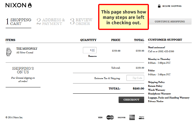The image size is (196, 123).
Task: Click the item price $250.00 in Price column
Action: pyautogui.click(x=116, y=51)
